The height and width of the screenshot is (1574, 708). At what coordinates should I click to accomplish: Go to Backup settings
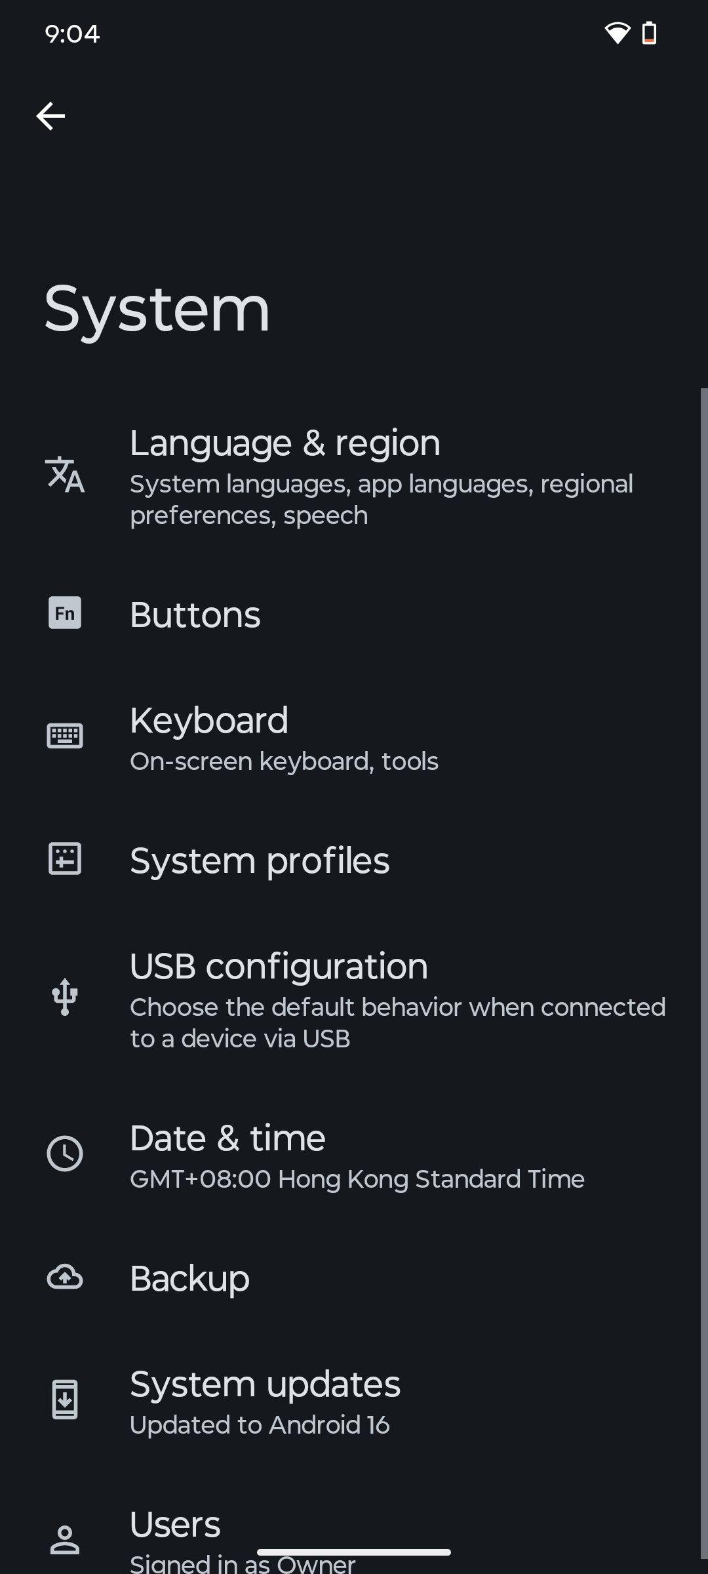tap(190, 1279)
